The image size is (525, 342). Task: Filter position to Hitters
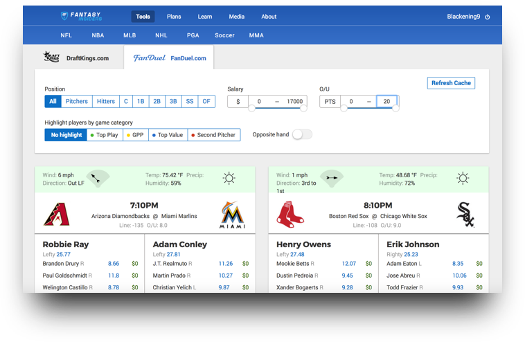(x=106, y=101)
